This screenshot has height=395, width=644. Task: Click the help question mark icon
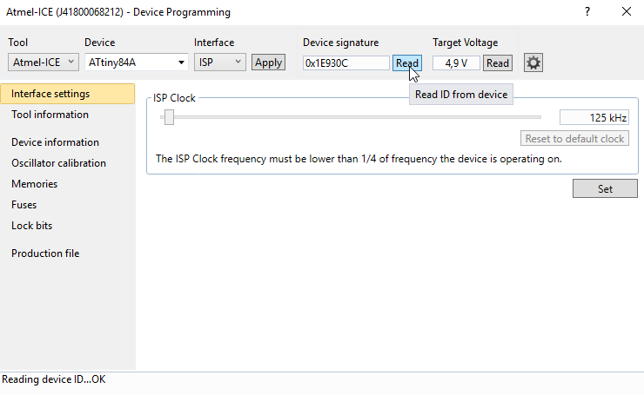pos(587,11)
